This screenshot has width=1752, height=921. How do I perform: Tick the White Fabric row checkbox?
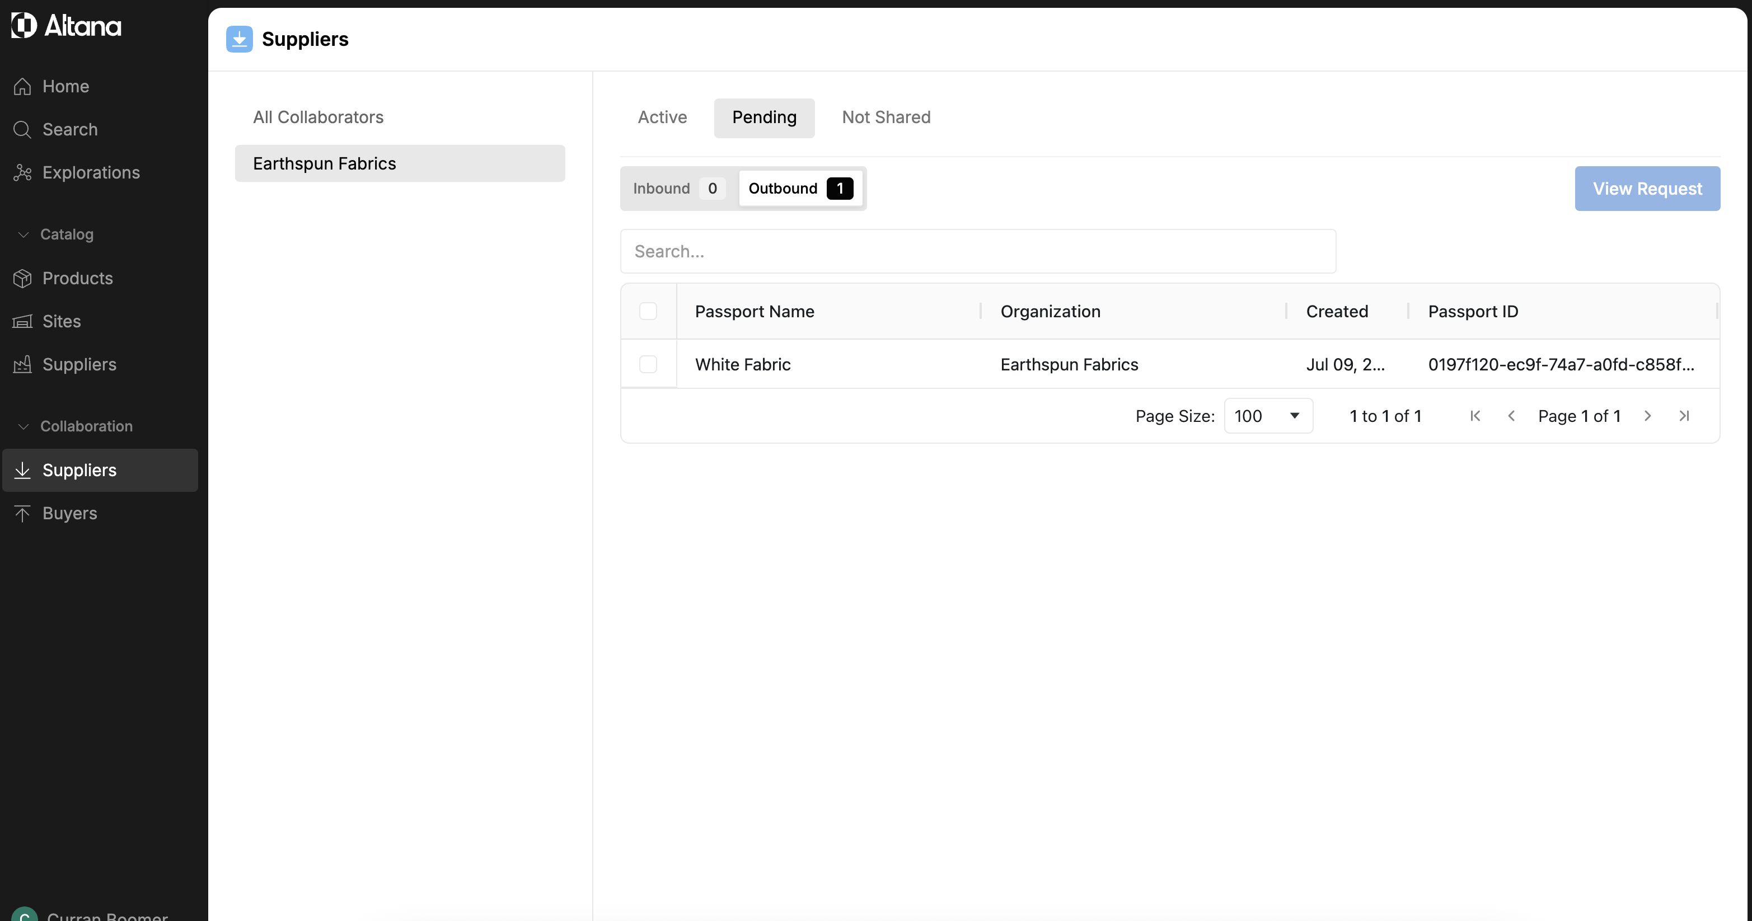pos(648,364)
